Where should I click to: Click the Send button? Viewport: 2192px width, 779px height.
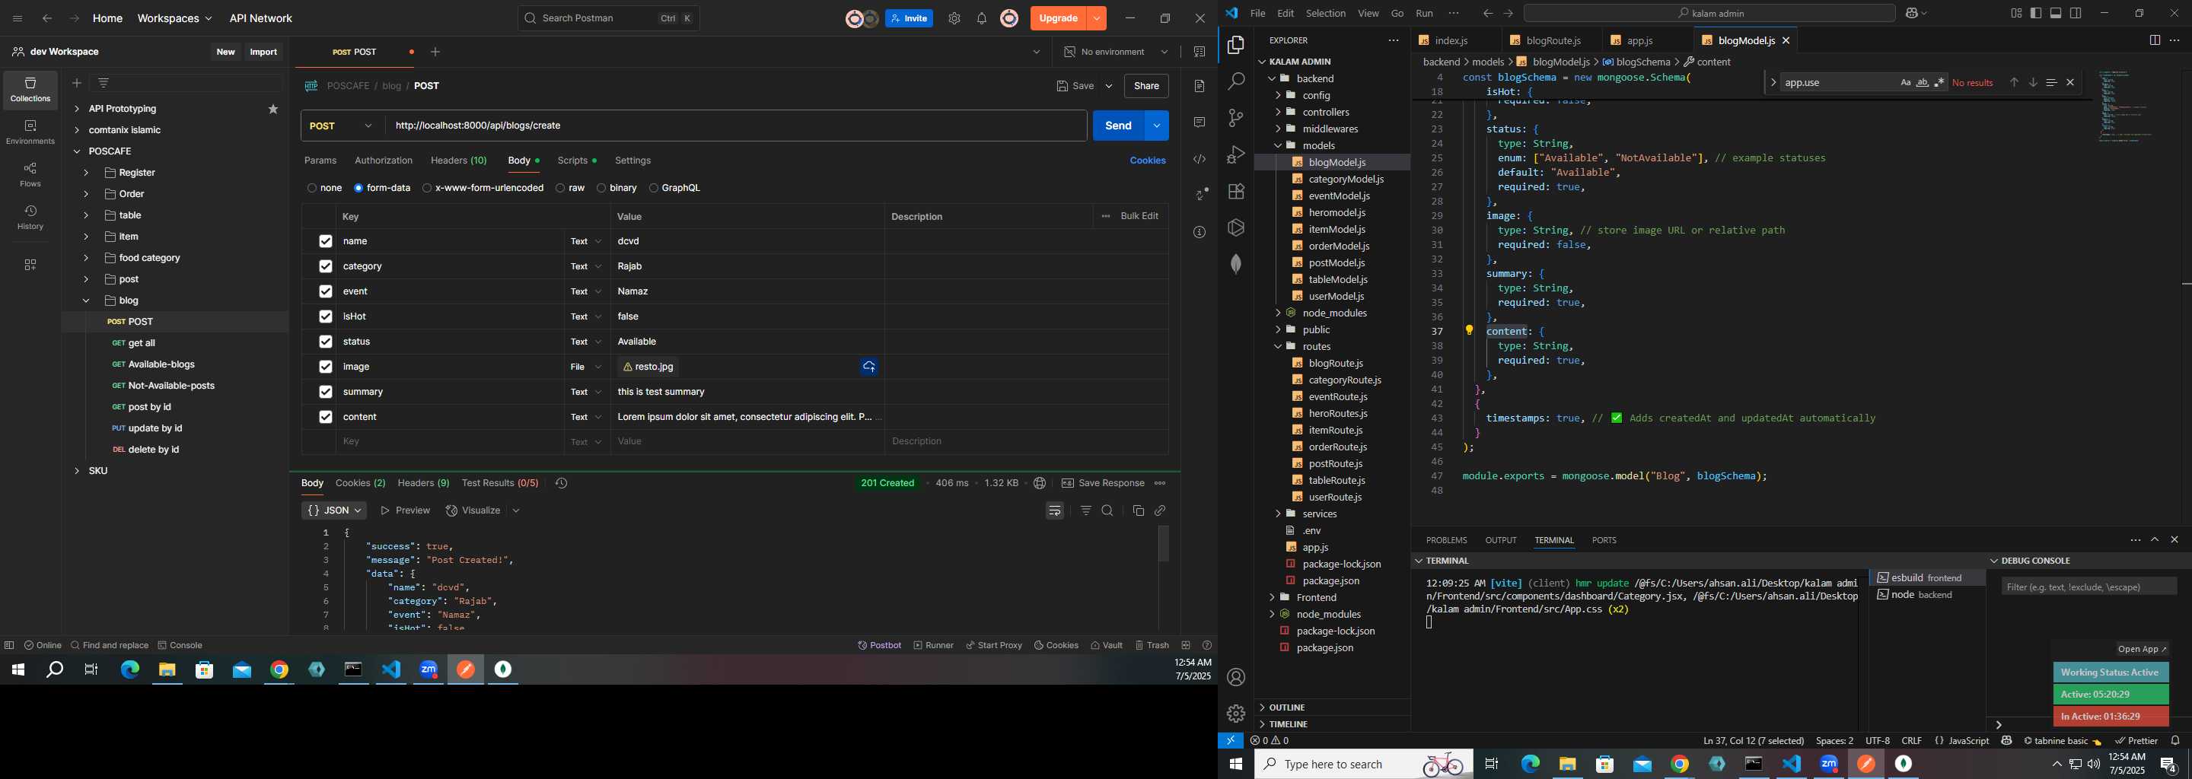pos(1118,126)
